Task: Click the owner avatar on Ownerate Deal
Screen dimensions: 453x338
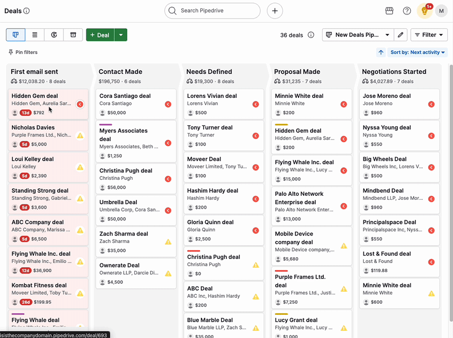Action: [x=102, y=282]
